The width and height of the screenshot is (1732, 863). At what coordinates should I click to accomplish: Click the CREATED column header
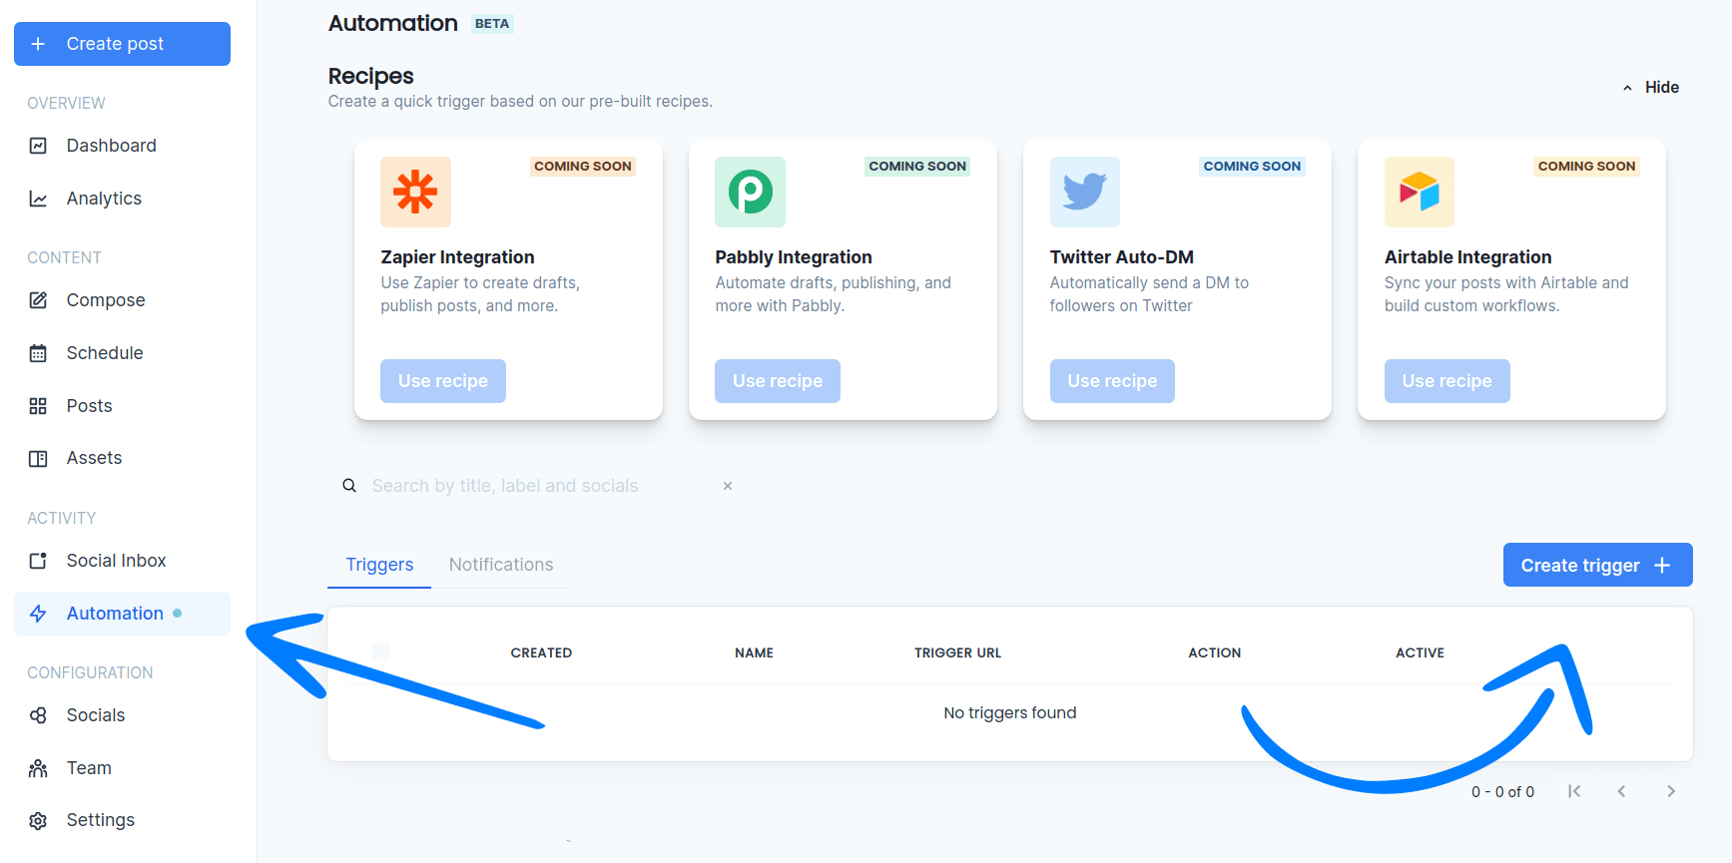pyautogui.click(x=541, y=652)
